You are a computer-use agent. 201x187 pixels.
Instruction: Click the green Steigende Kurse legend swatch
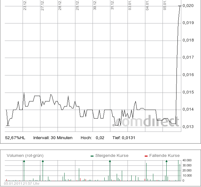click(92, 156)
